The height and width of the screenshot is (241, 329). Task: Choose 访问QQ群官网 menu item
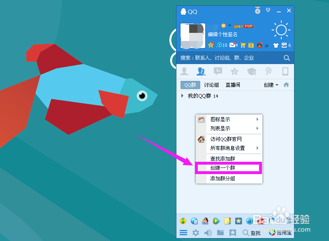[229, 139]
